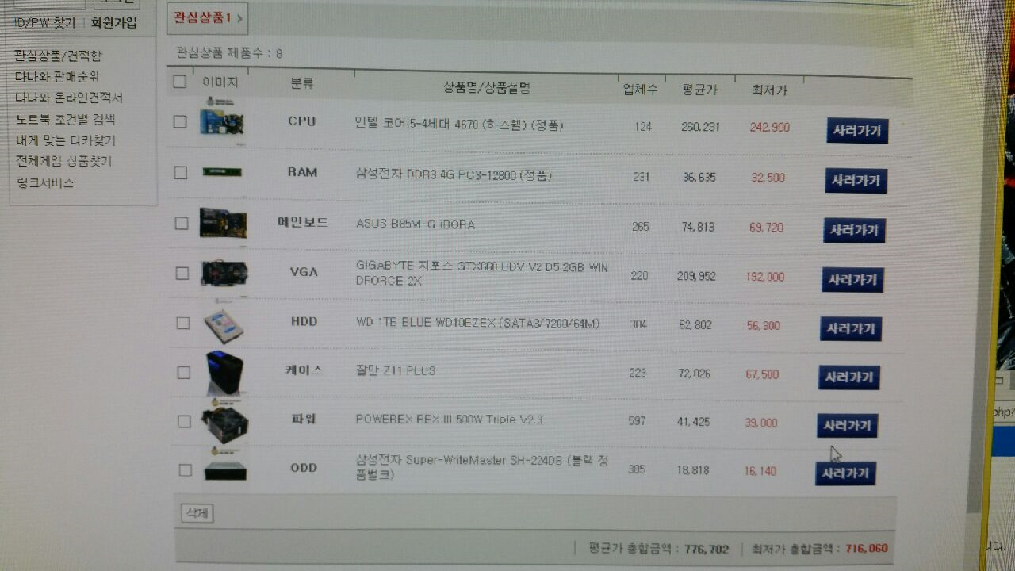Tick the checkbox for the CPU row

(x=180, y=121)
